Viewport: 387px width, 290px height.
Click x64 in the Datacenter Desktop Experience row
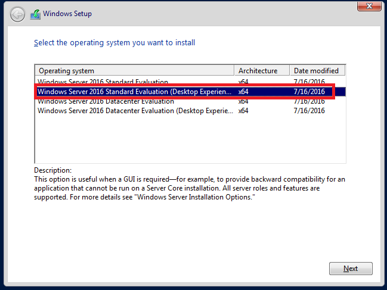(x=243, y=111)
